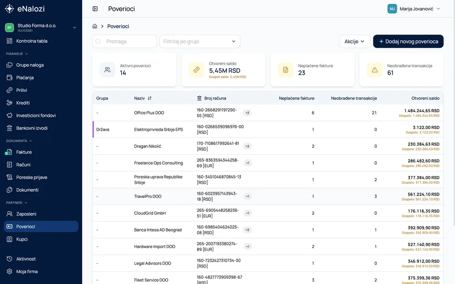Click the Krediti sidebar icon
455x284 pixels.
(x=9, y=103)
